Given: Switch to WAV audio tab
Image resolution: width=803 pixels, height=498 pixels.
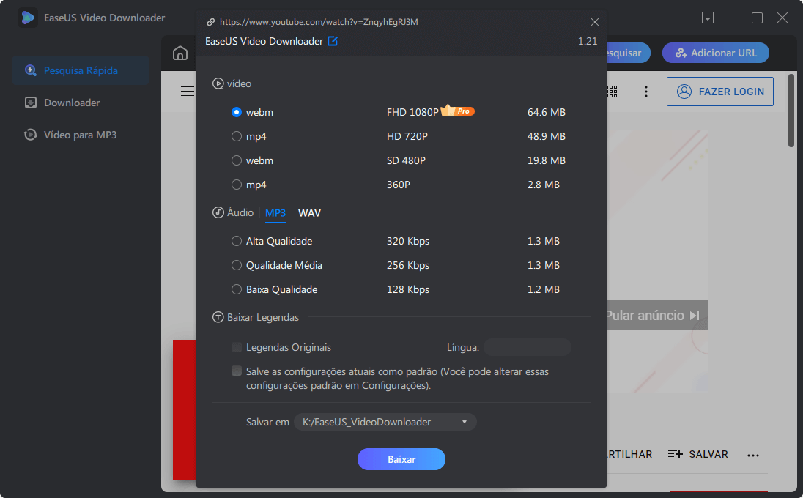Looking at the screenshot, I should coord(309,213).
